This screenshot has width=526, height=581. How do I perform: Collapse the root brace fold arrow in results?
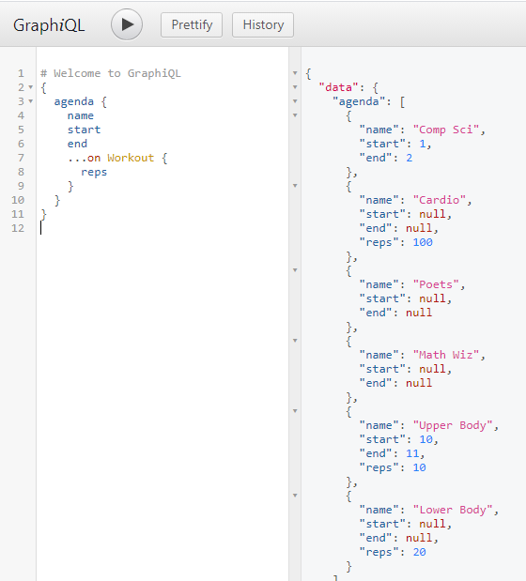(x=295, y=73)
